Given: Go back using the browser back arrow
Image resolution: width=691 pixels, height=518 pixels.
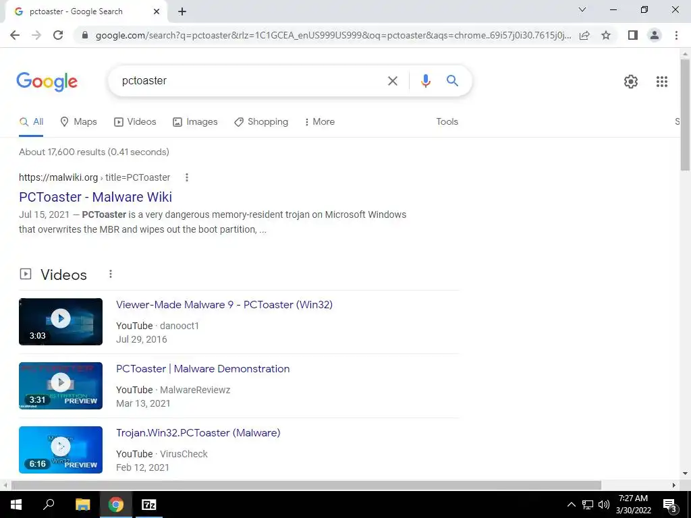Looking at the screenshot, I should (15, 35).
